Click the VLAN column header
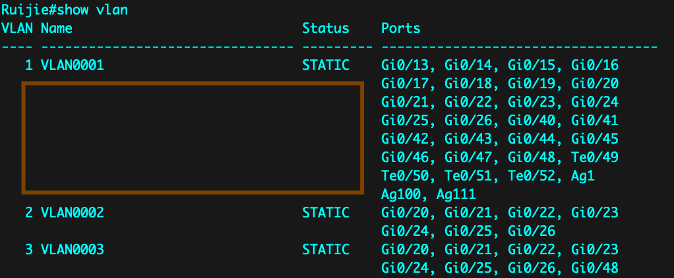 click(x=17, y=28)
